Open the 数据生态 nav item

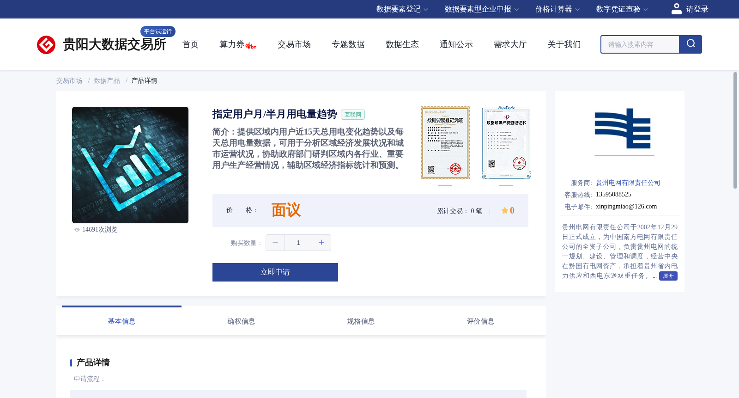[402, 44]
